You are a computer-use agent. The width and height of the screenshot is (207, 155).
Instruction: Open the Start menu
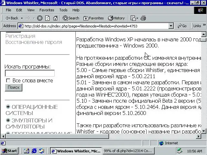tap(9, 151)
